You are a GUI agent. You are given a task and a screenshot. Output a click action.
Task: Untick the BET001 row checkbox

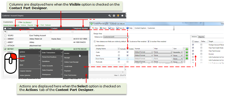pyautogui.click(x=5, y=49)
